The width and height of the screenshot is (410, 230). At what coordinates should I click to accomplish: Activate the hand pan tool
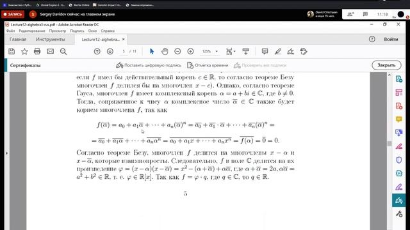click(x=165, y=51)
